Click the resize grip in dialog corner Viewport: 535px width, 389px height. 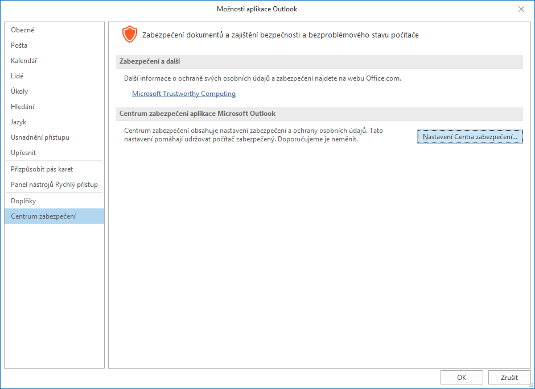[x=531, y=385]
